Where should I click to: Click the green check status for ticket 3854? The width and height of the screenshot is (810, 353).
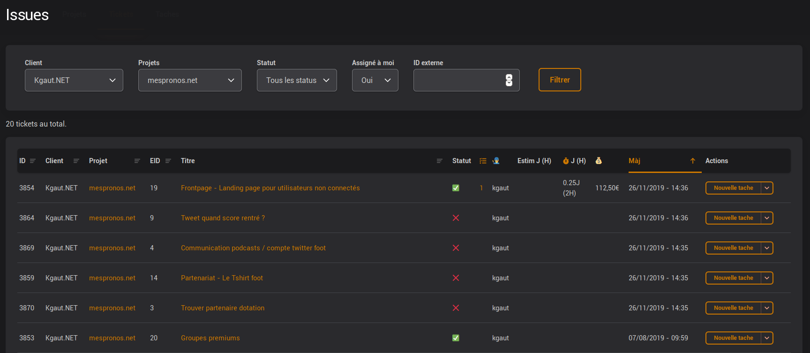(456, 188)
